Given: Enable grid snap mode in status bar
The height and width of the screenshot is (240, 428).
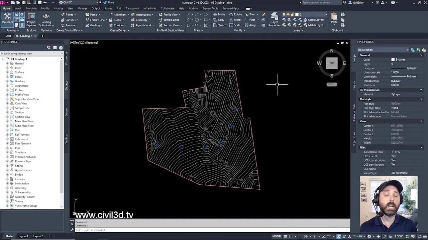Looking at the screenshot, I should 290,236.
